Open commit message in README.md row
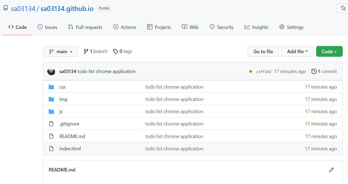This screenshot has height=184, width=348. (x=174, y=136)
